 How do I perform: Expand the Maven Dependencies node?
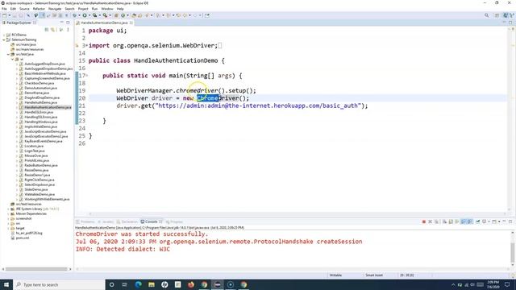(8, 213)
